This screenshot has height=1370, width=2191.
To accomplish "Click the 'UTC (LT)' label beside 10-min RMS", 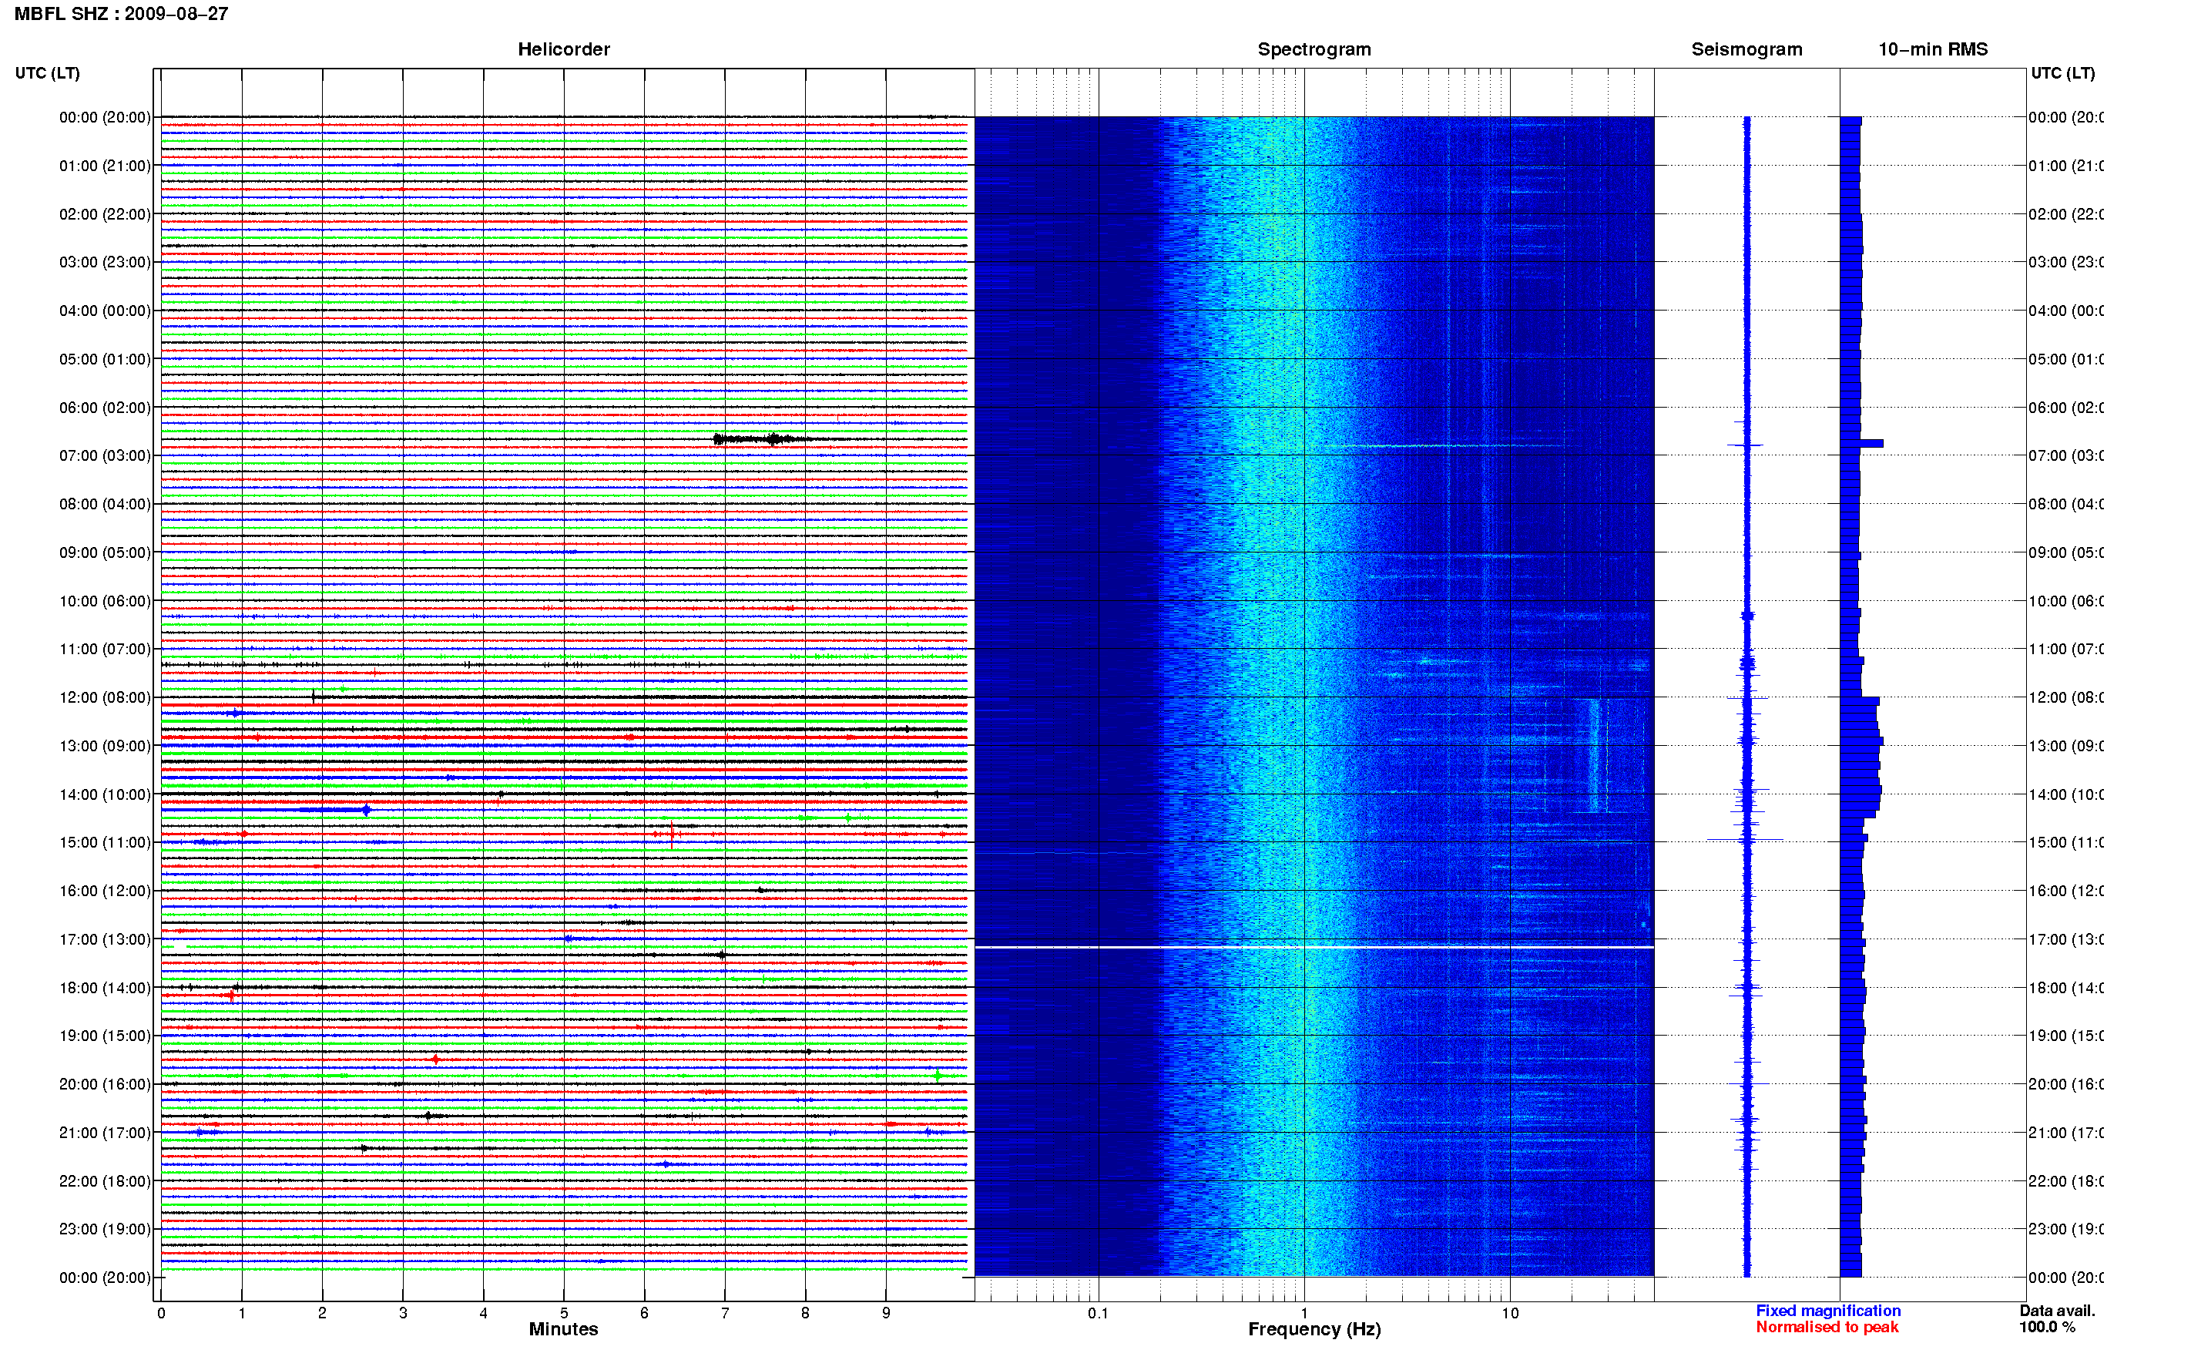I will click(x=2062, y=72).
